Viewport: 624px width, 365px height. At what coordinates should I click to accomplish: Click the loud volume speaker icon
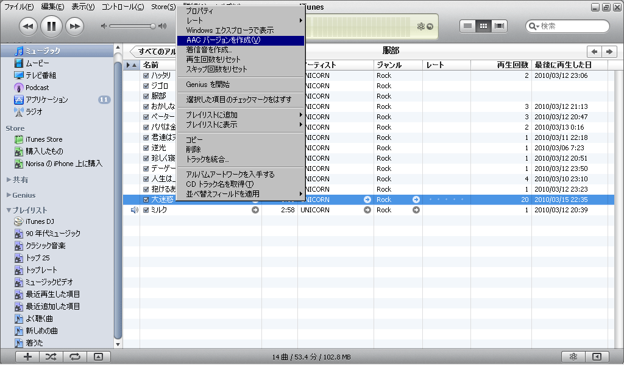click(162, 26)
